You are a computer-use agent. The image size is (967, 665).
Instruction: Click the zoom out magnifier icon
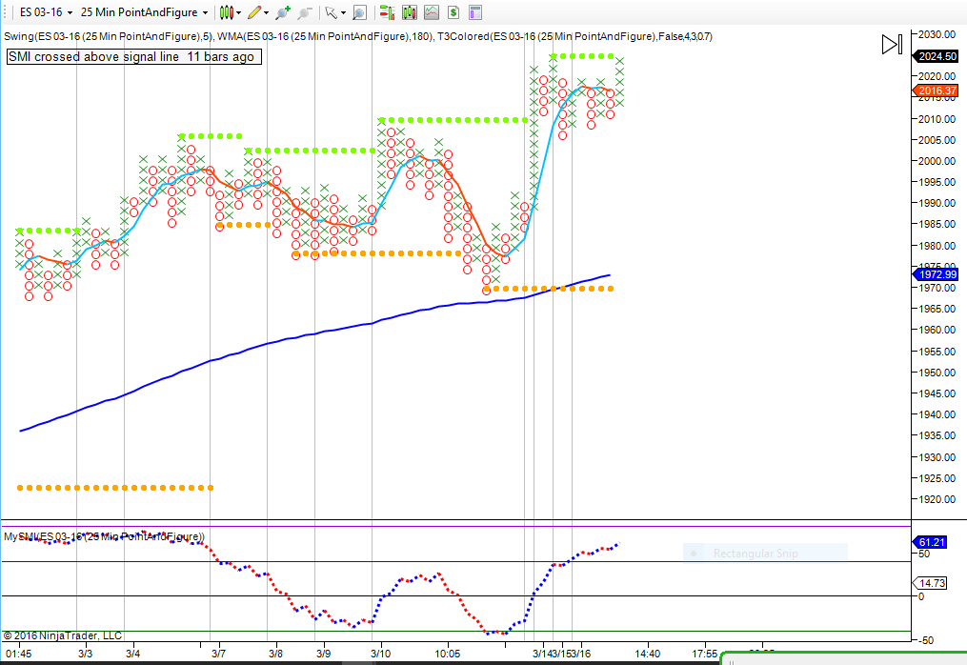(305, 12)
